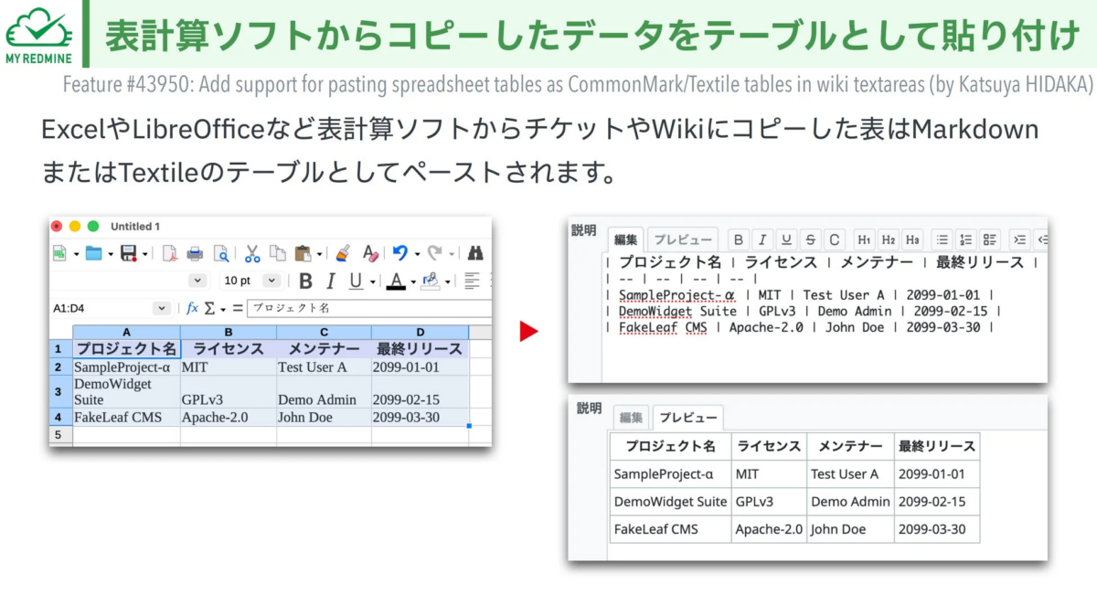This screenshot has width=1097, height=616.
Task: Open find and replace binoculars icon
Action: pyautogui.click(x=475, y=253)
